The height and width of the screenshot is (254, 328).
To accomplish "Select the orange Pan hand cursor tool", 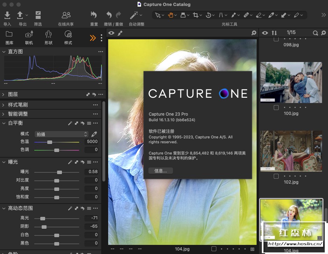I will pyautogui.click(x=171, y=15).
